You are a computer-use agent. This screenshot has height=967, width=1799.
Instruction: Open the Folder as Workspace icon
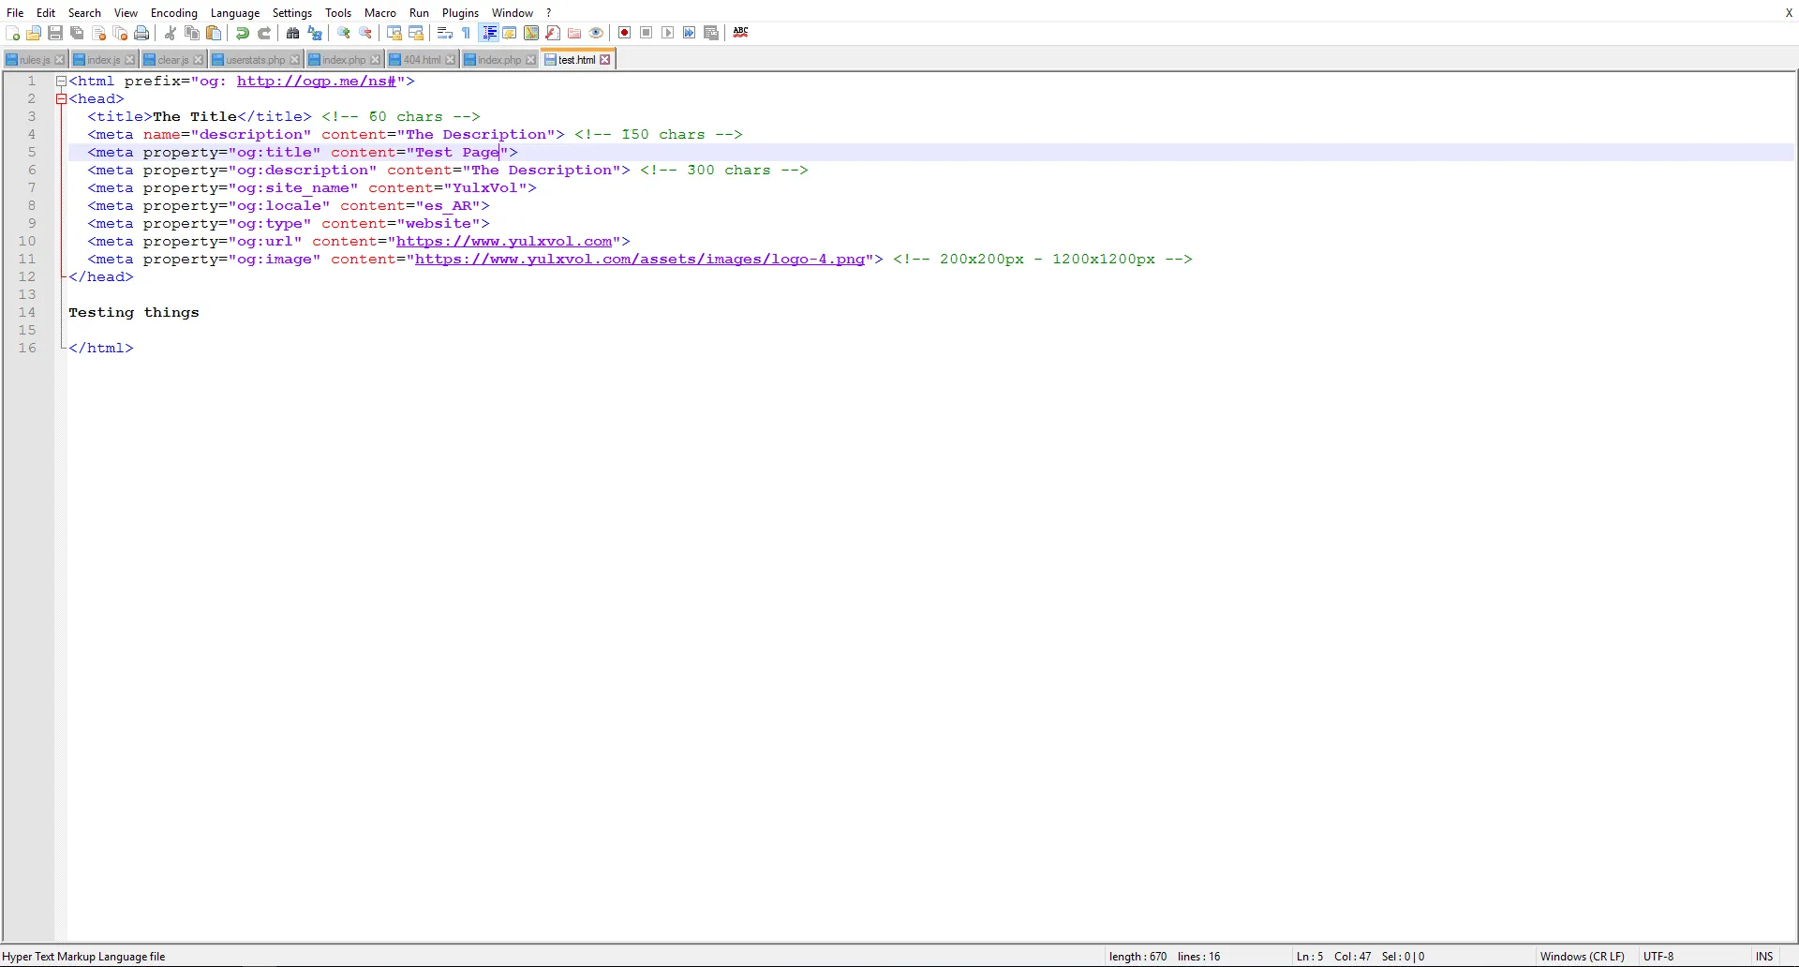(x=574, y=33)
